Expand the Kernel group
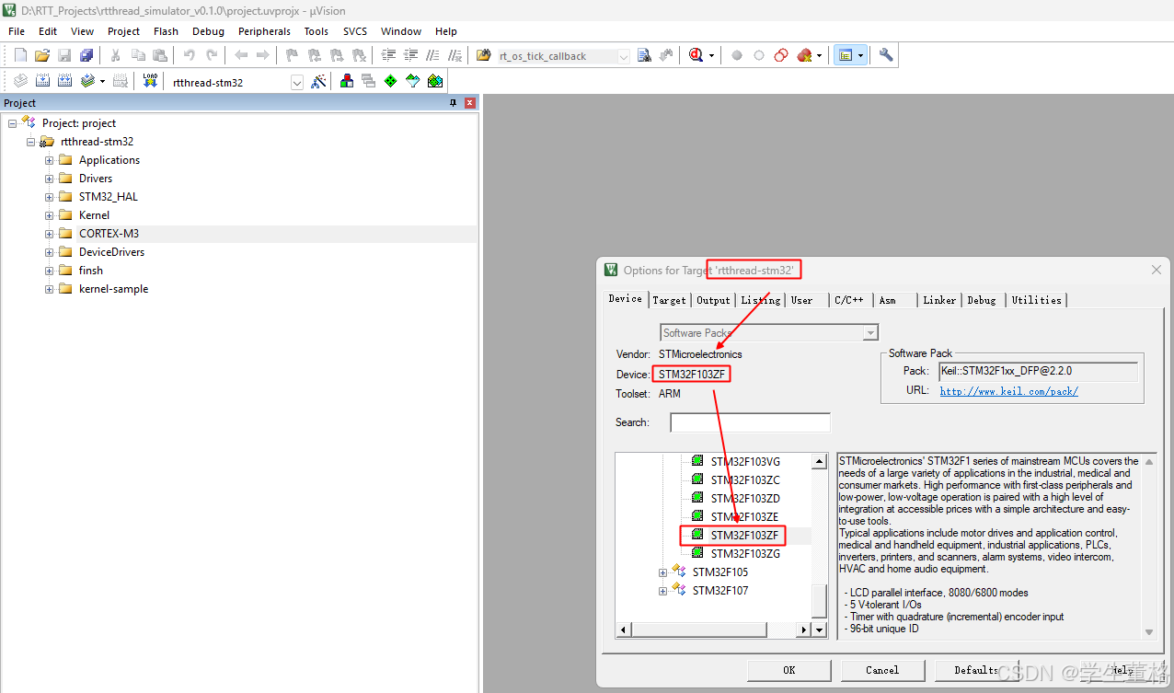 [x=50, y=215]
